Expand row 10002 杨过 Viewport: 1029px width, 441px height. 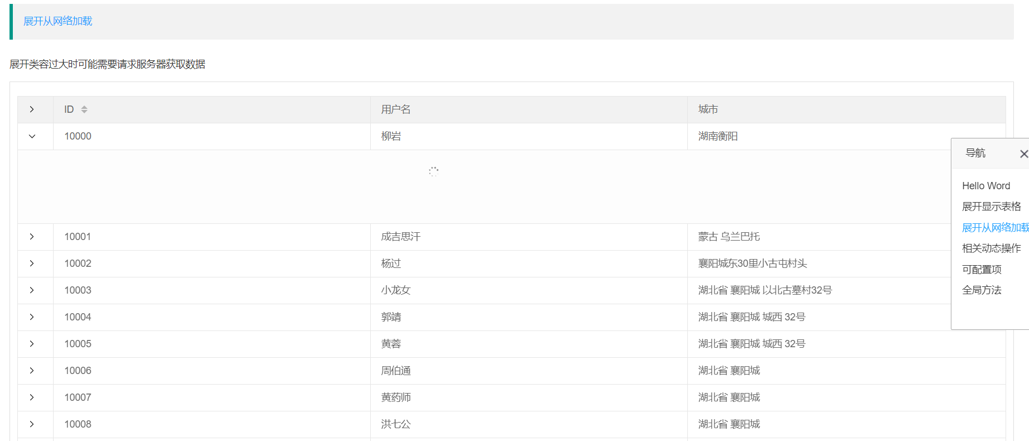click(32, 263)
